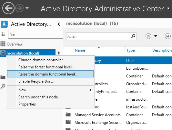Select the Managed Service Accounts row
Viewport: 172px width, 130px height.
(x=118, y=115)
